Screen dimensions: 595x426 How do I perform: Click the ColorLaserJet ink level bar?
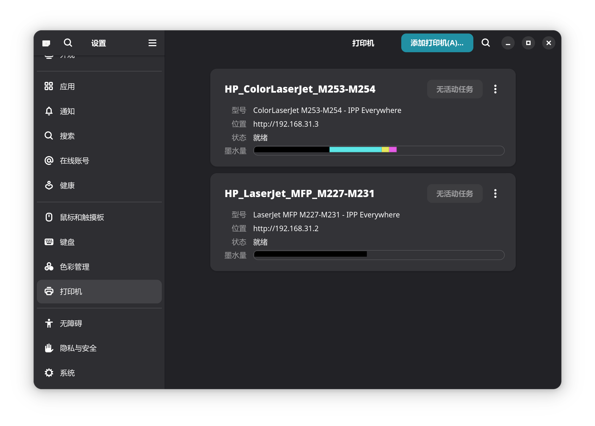pos(379,150)
